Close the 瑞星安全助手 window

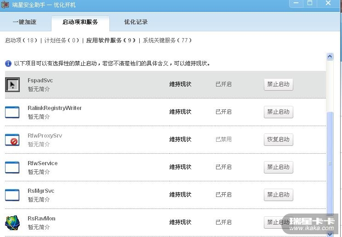[328, 3]
